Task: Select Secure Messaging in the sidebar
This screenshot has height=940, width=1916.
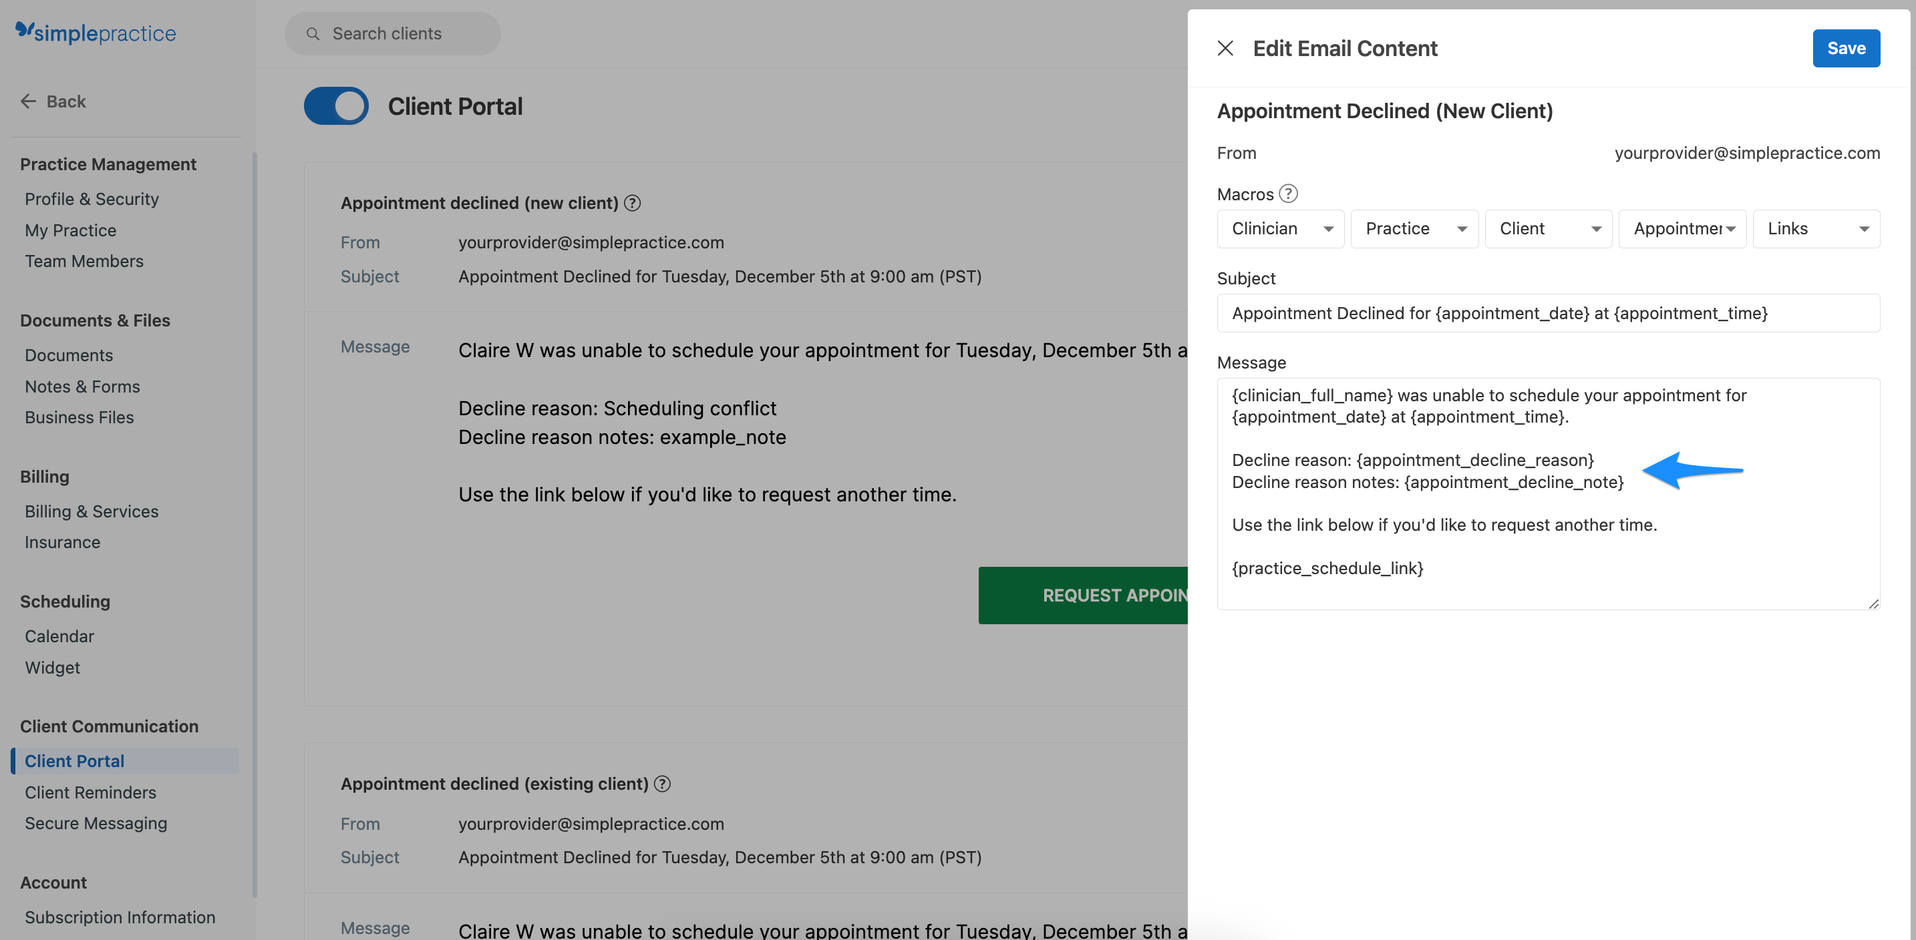Action: (96, 822)
